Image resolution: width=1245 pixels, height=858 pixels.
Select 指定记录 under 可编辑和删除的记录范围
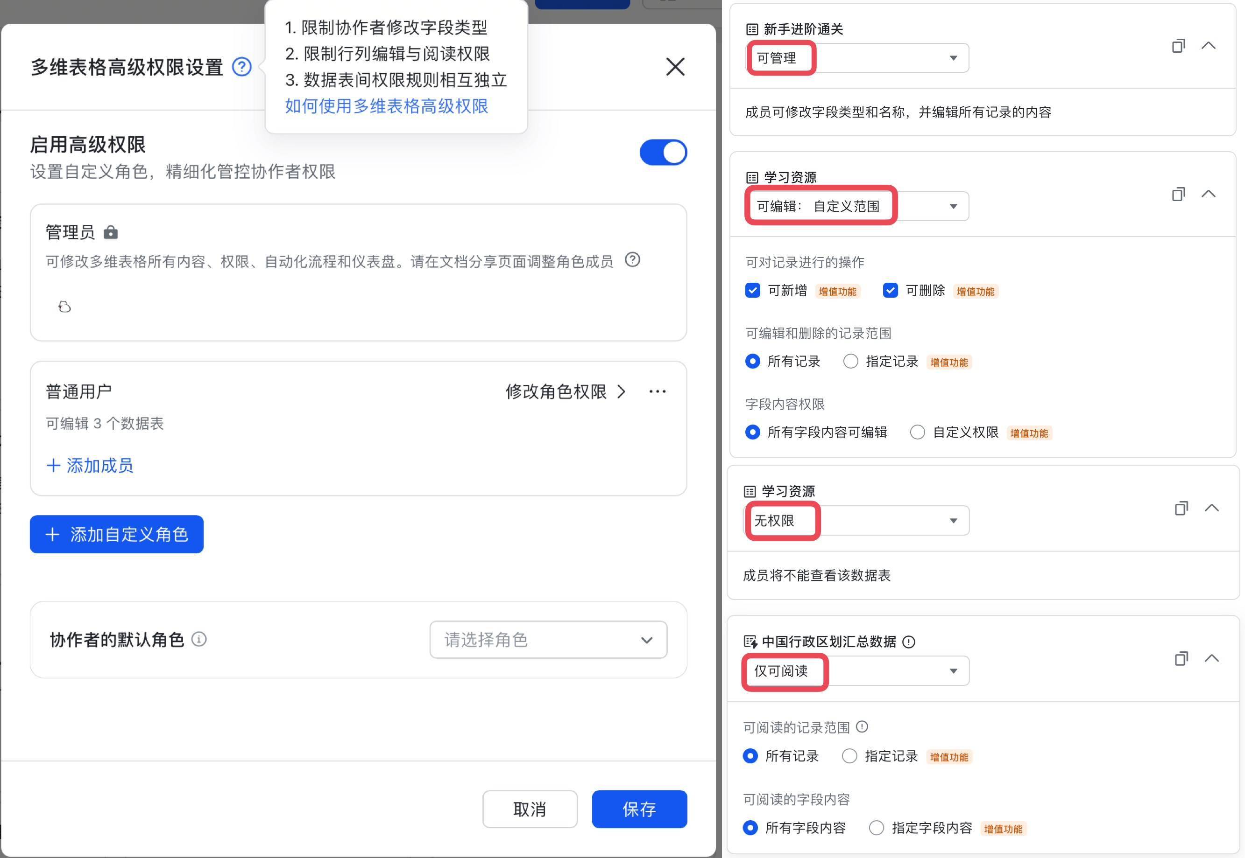click(x=850, y=361)
